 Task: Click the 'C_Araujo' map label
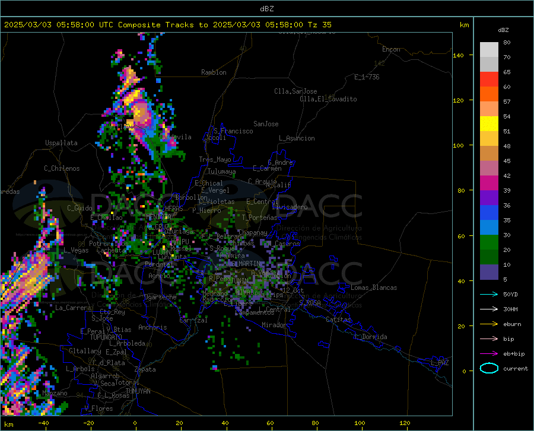[262, 181]
